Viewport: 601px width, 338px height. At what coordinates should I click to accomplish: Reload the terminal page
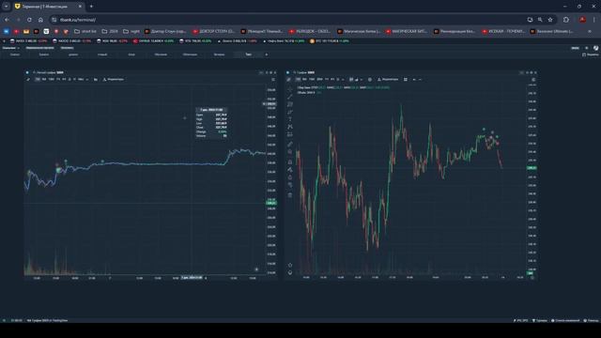point(29,20)
